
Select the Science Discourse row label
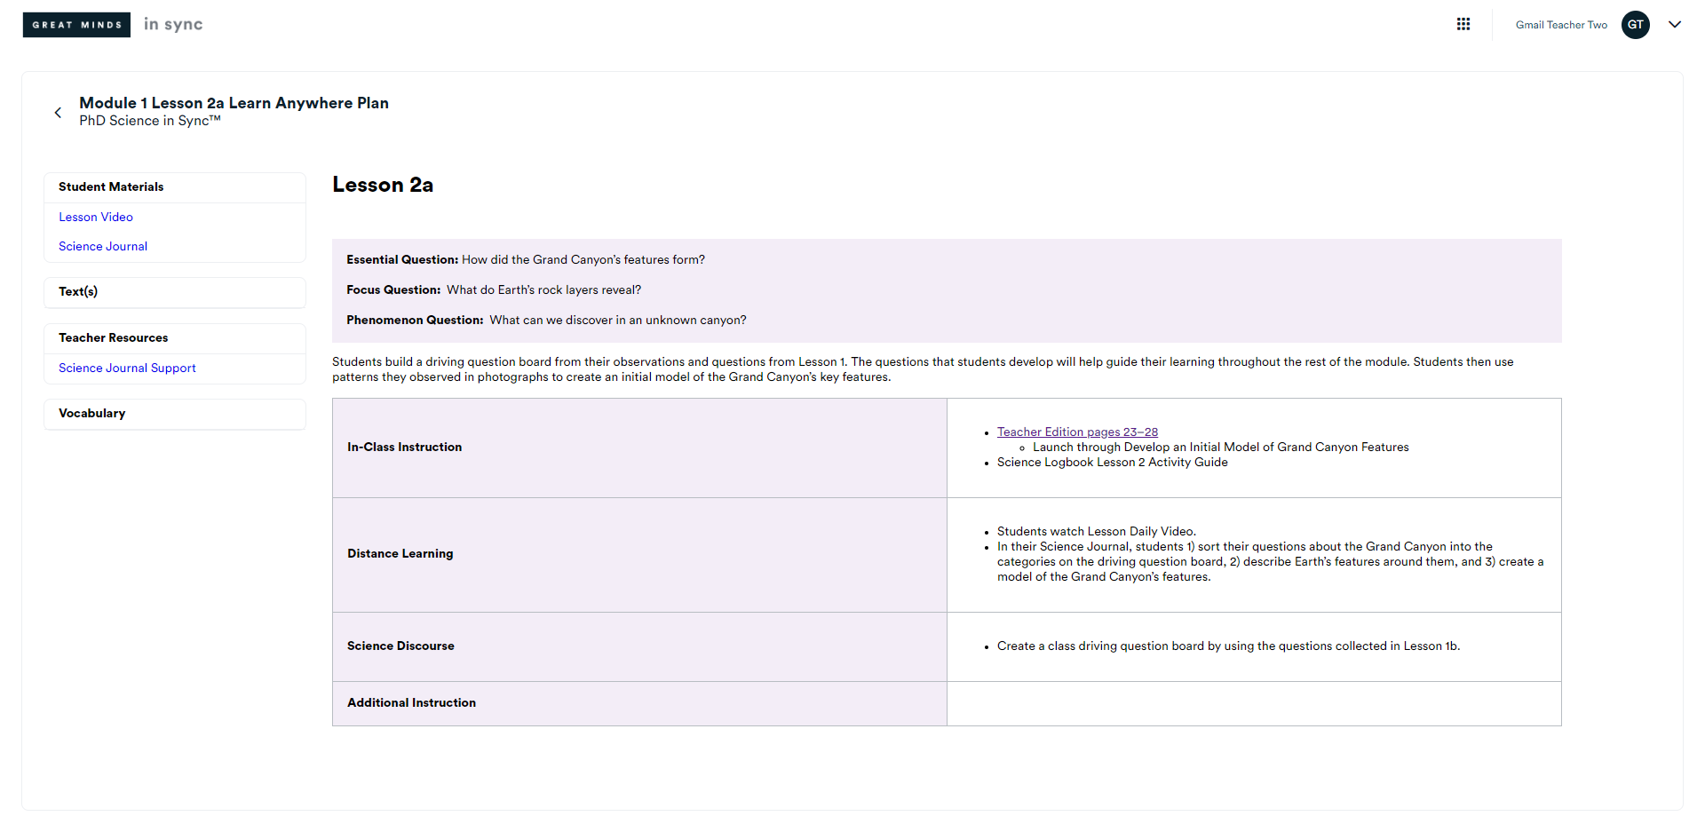pyautogui.click(x=400, y=646)
